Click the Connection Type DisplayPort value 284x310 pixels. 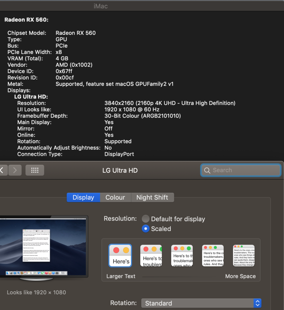pyautogui.click(x=119, y=154)
